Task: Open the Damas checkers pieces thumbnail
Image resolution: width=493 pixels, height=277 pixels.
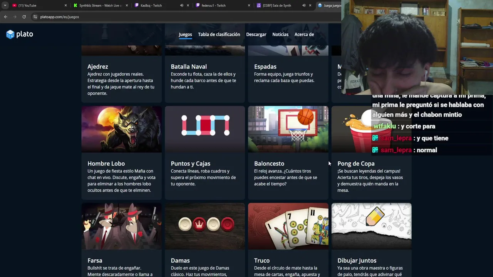Action: (x=205, y=226)
